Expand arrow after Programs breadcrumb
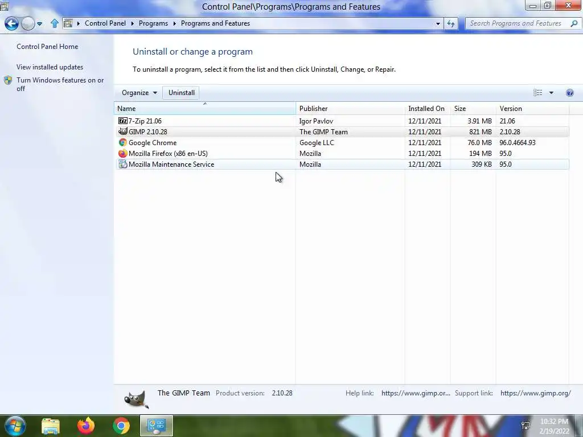583x437 pixels. click(x=174, y=23)
